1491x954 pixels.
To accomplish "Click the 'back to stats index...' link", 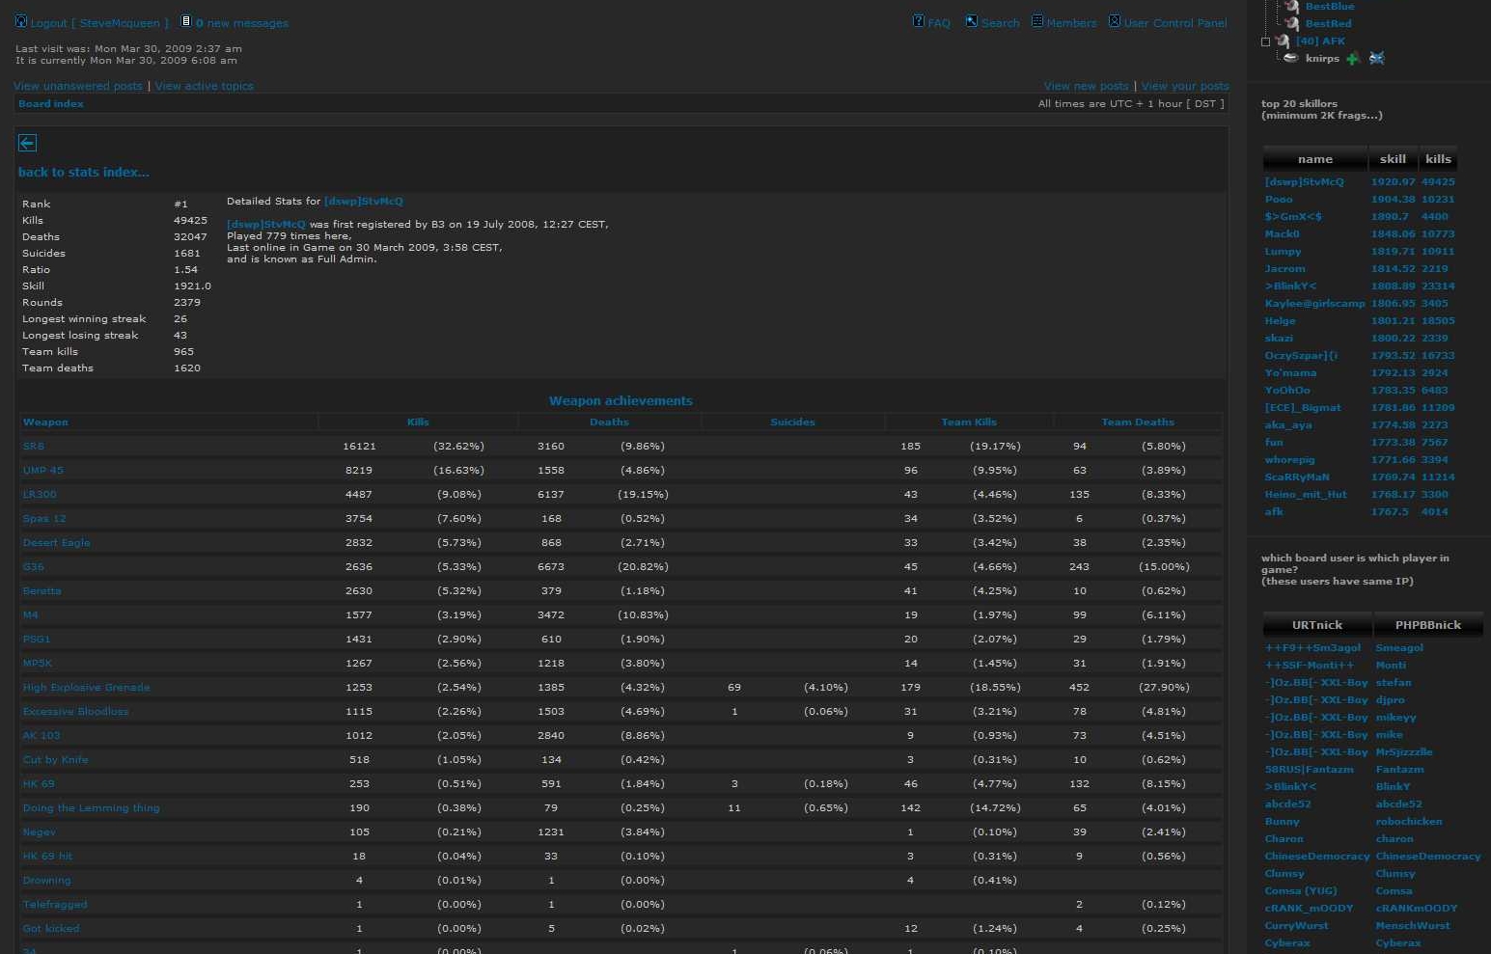I will 83,173.
